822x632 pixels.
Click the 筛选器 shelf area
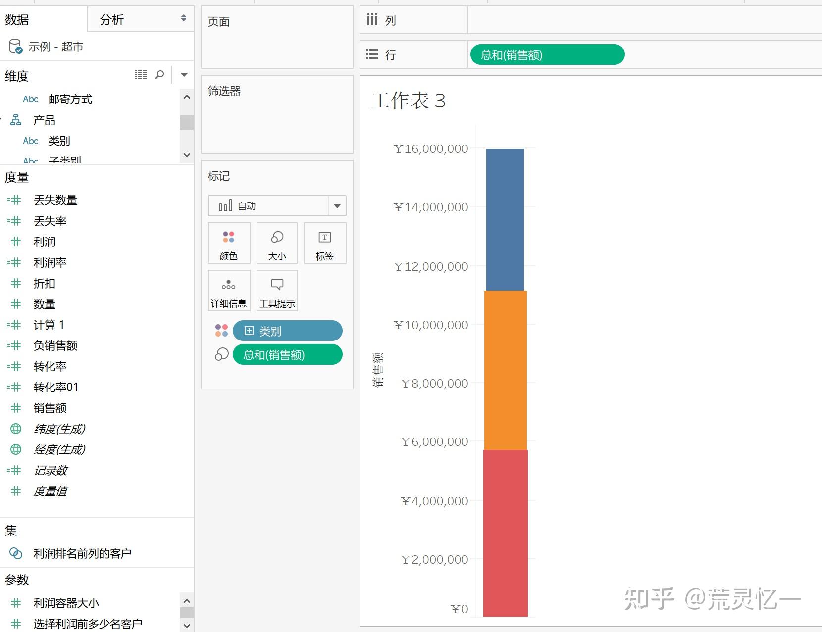click(x=277, y=114)
